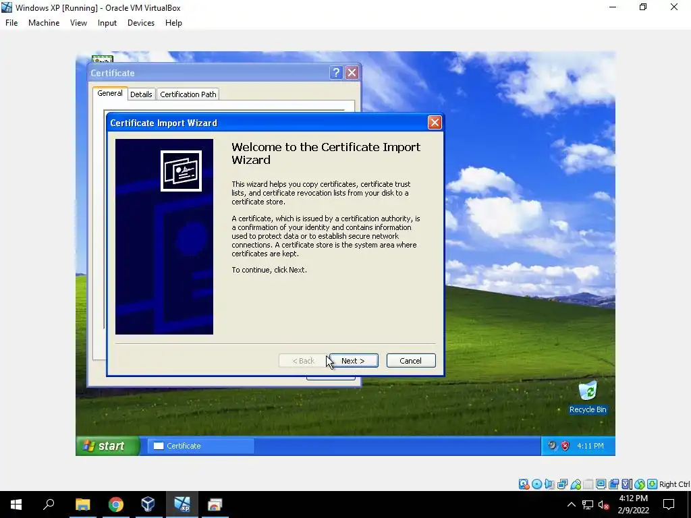Click the muted volume tray icon
Screen dimensions: 691x518
point(603,505)
